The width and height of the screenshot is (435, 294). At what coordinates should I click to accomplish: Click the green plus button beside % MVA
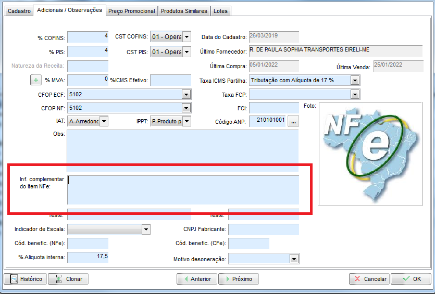(36, 80)
